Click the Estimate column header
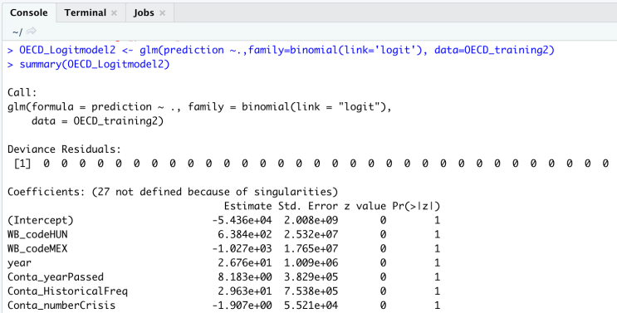This screenshot has height=313, width=617. [248, 206]
